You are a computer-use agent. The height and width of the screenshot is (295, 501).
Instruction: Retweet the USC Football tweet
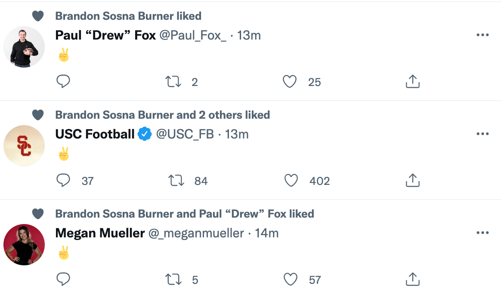176,181
